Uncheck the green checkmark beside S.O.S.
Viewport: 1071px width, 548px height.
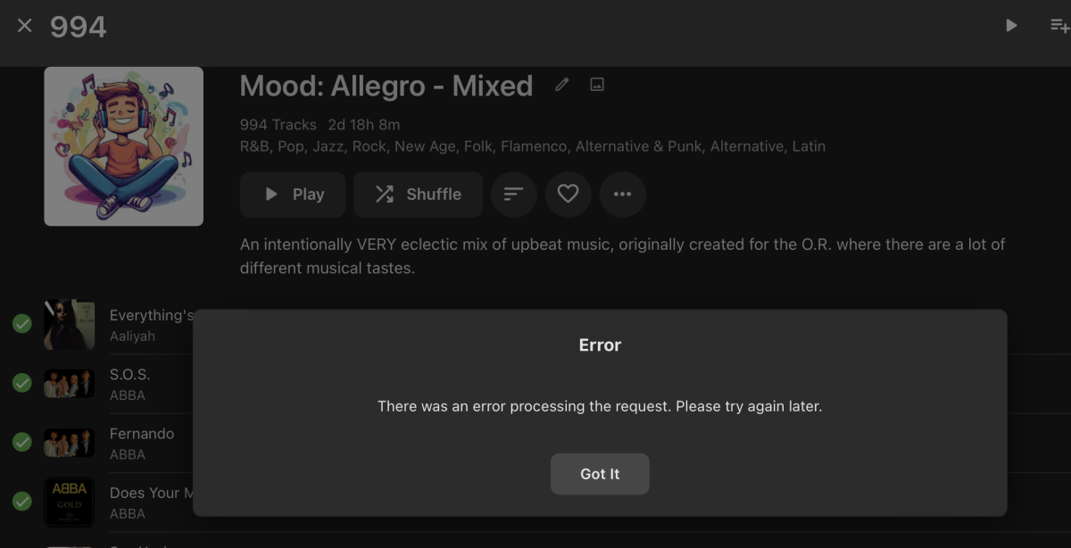pyautogui.click(x=21, y=383)
